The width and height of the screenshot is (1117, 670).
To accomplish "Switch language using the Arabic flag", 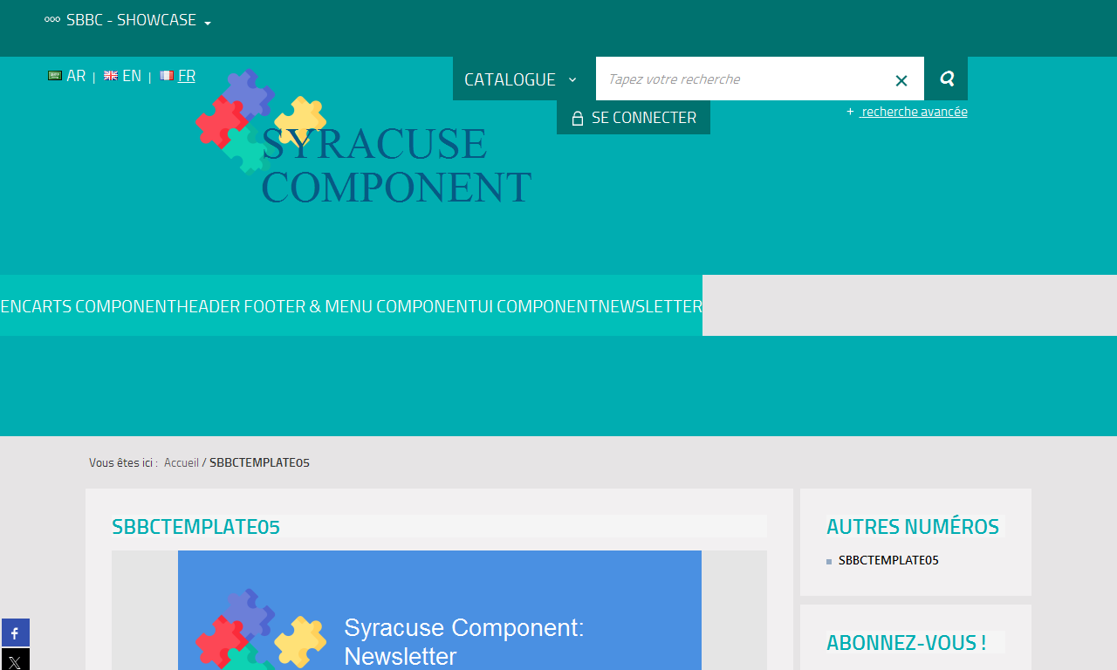I will point(55,76).
